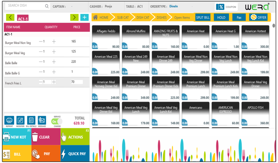Increase quantity of Burger Meal Non Veg
The height and width of the screenshot is (163, 278).
point(54,42)
